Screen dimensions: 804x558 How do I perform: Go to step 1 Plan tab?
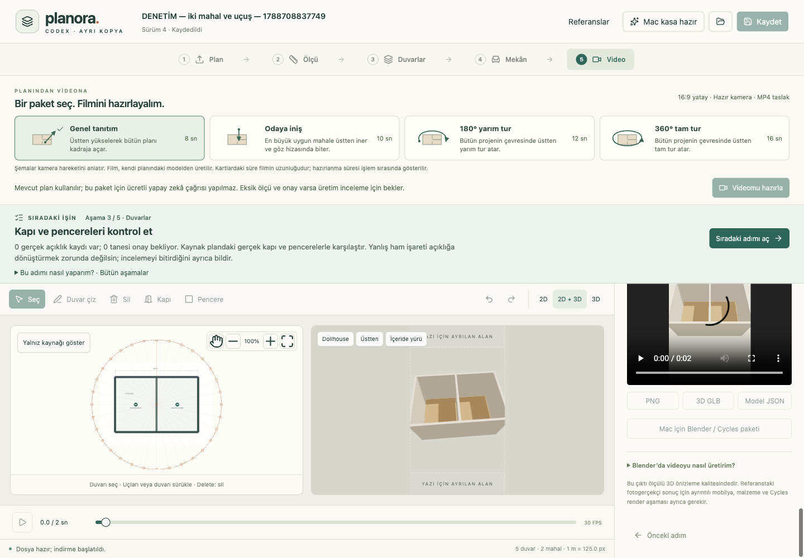pyautogui.click(x=201, y=59)
